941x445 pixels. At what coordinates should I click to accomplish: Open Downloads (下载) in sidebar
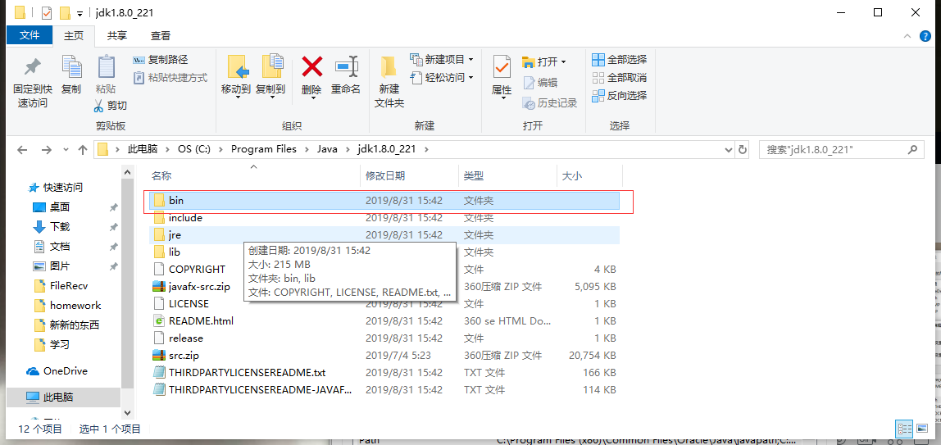[59, 227]
